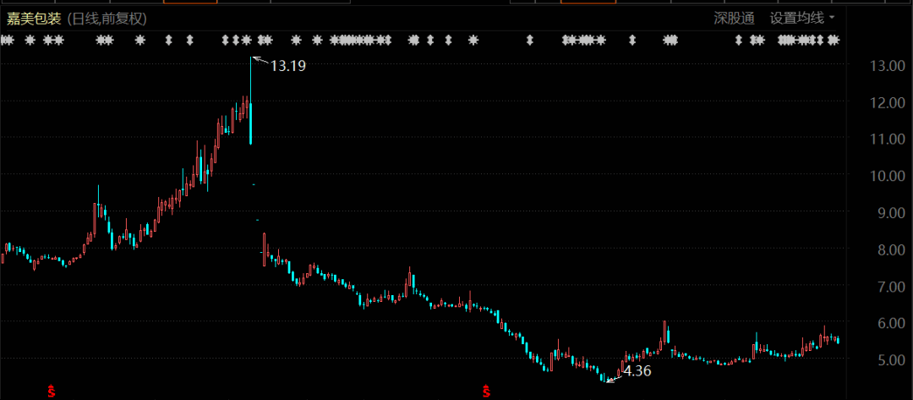Click the 深股通 tag

tap(735, 19)
